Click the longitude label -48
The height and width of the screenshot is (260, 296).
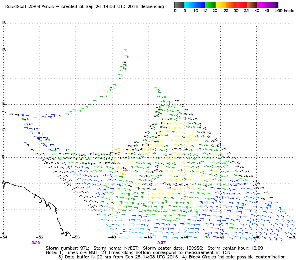tap(112, 237)
